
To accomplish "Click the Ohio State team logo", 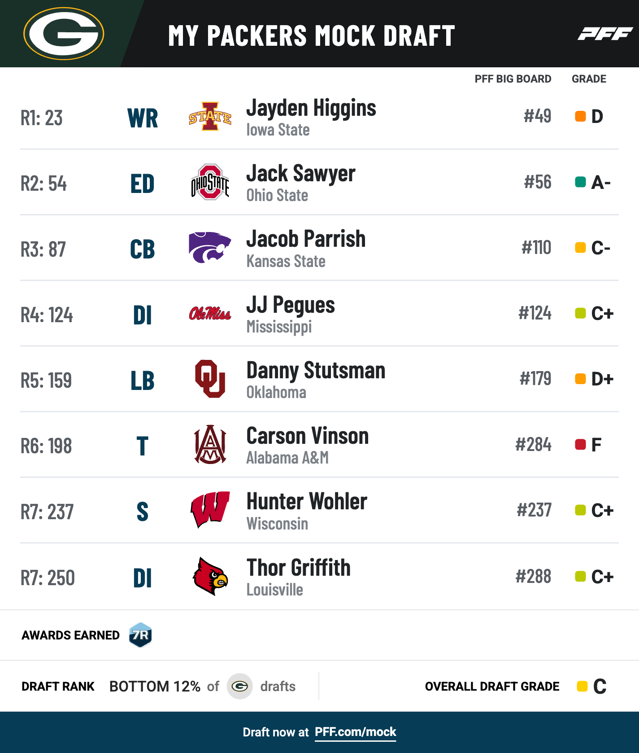I will coord(210,182).
